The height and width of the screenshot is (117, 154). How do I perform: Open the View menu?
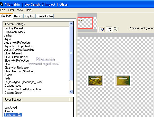pos(20,10)
